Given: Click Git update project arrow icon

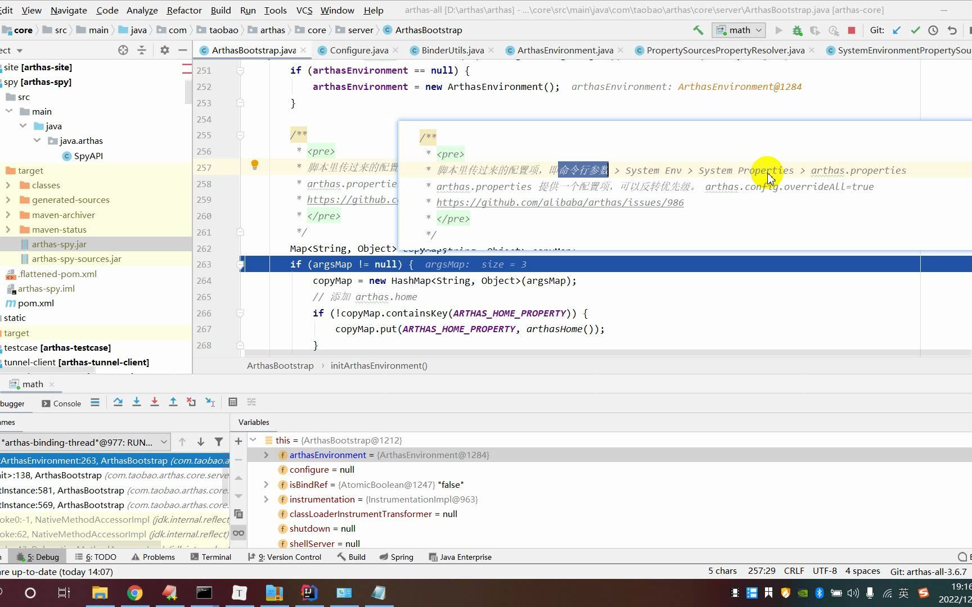Looking at the screenshot, I should click(x=897, y=30).
